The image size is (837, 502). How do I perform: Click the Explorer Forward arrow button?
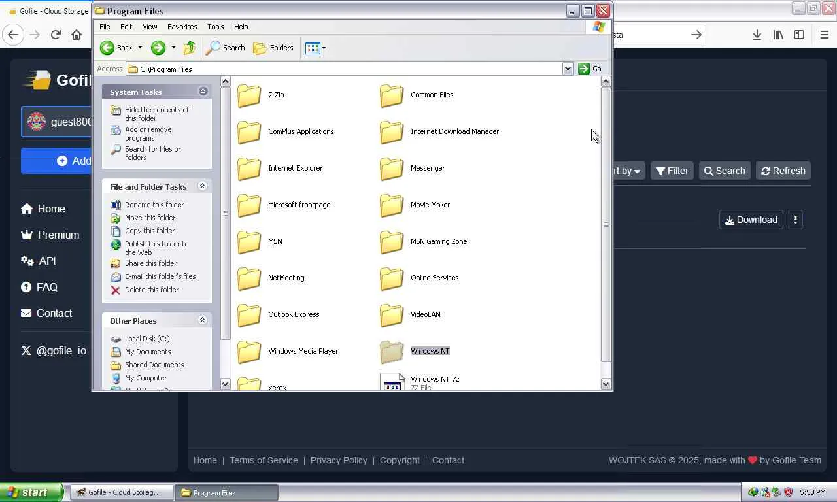pyautogui.click(x=158, y=48)
